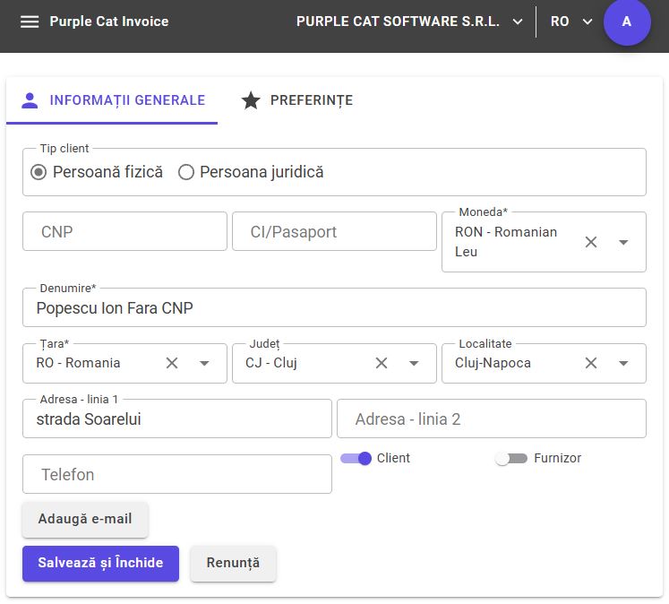
Task: Click the Renunță cancel button
Action: pos(233,563)
